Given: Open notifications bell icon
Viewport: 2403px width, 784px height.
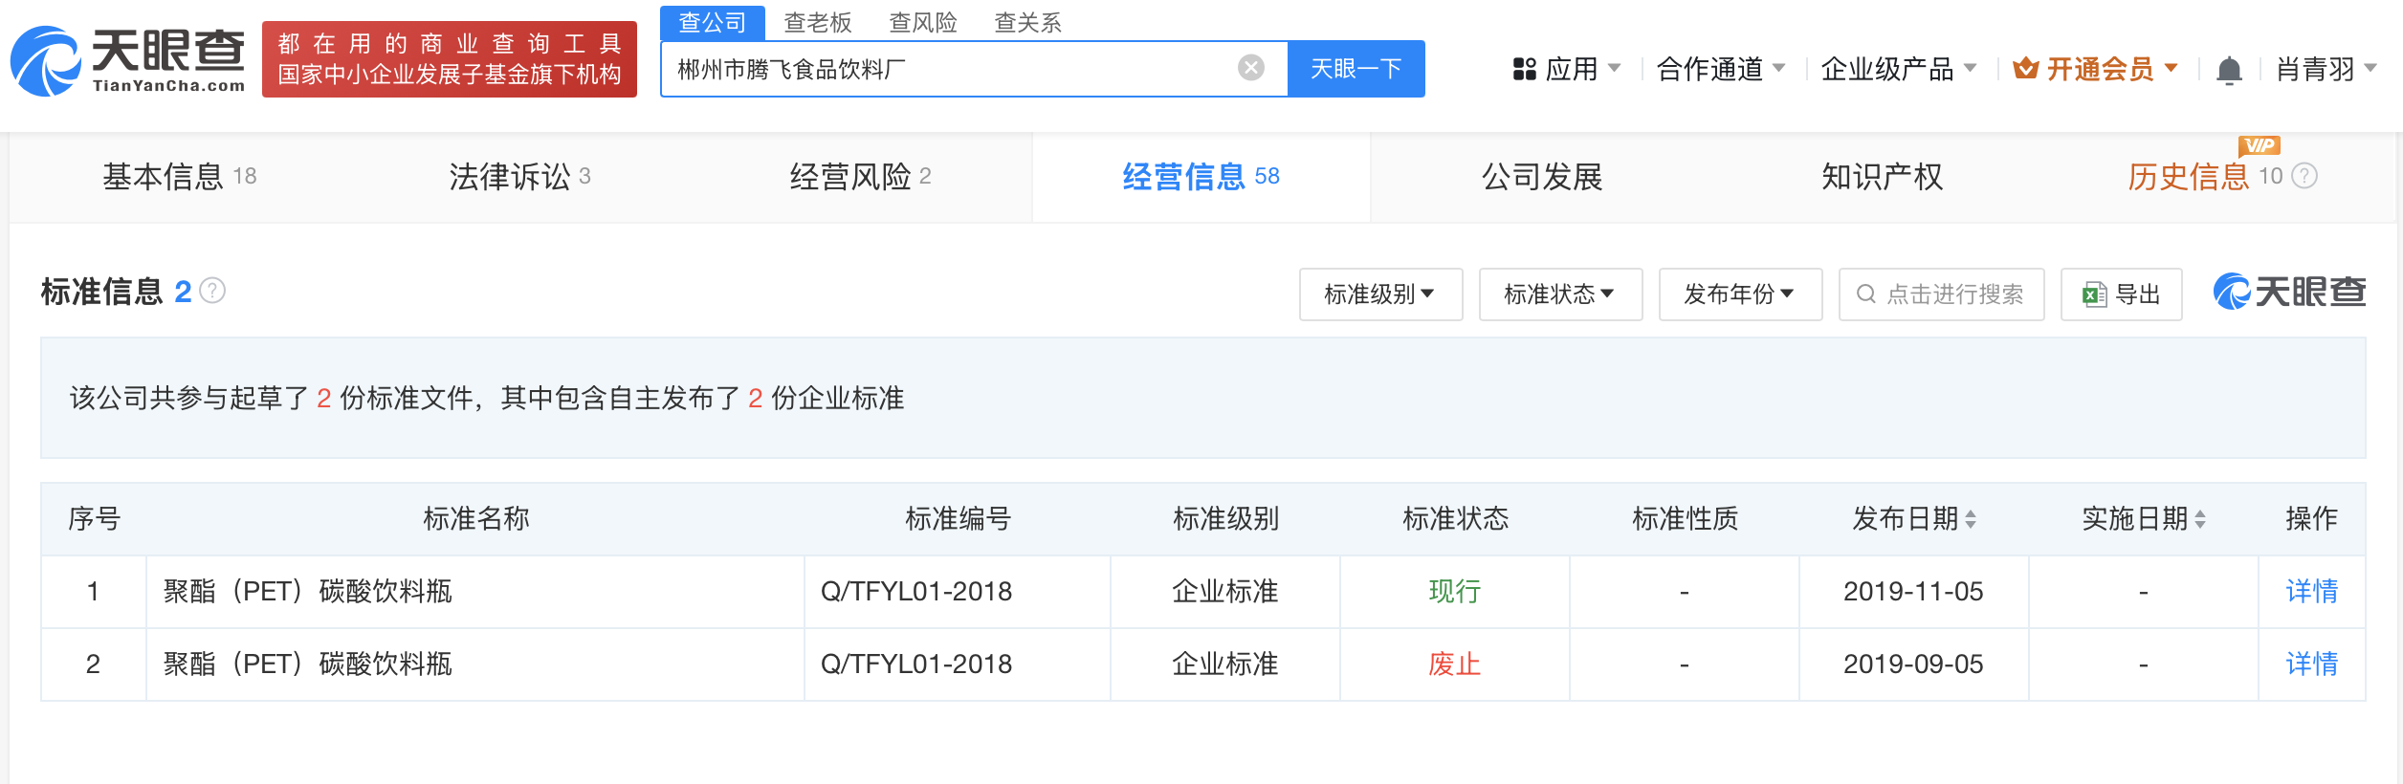Looking at the screenshot, I should [x=2228, y=70].
